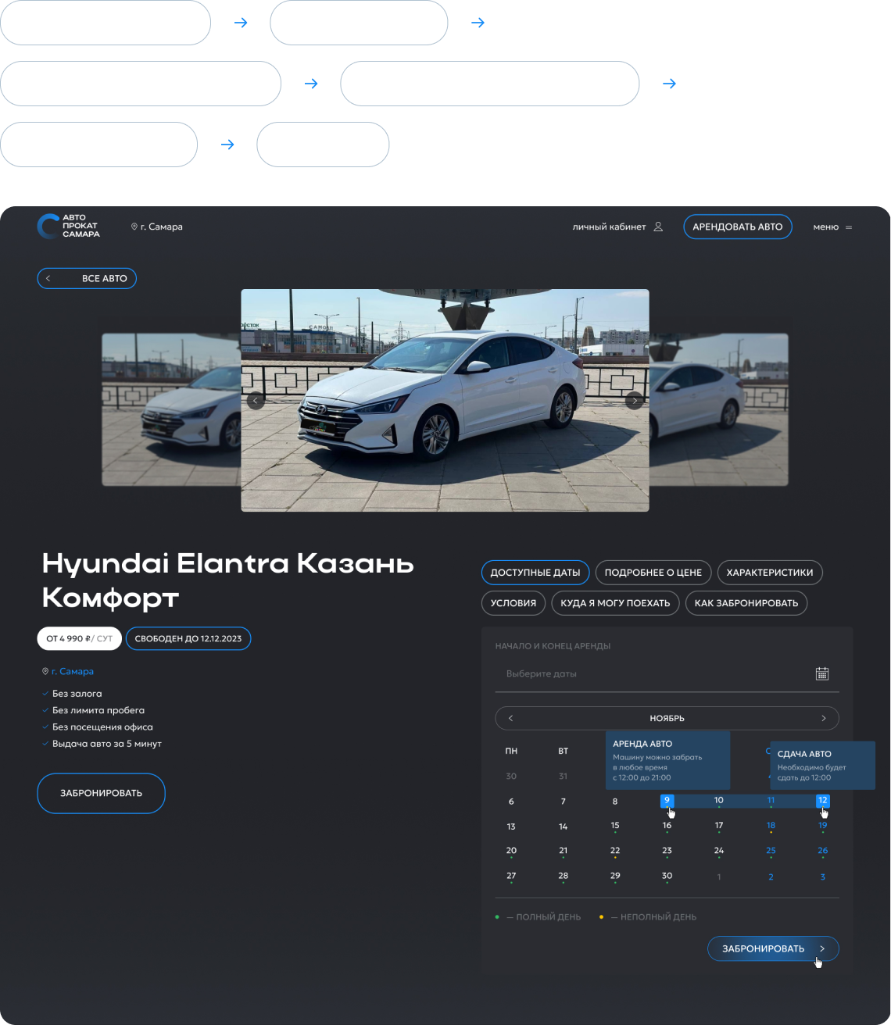891x1025 pixels.
Task: Show previous car photo with left arrow
Action: [256, 401]
